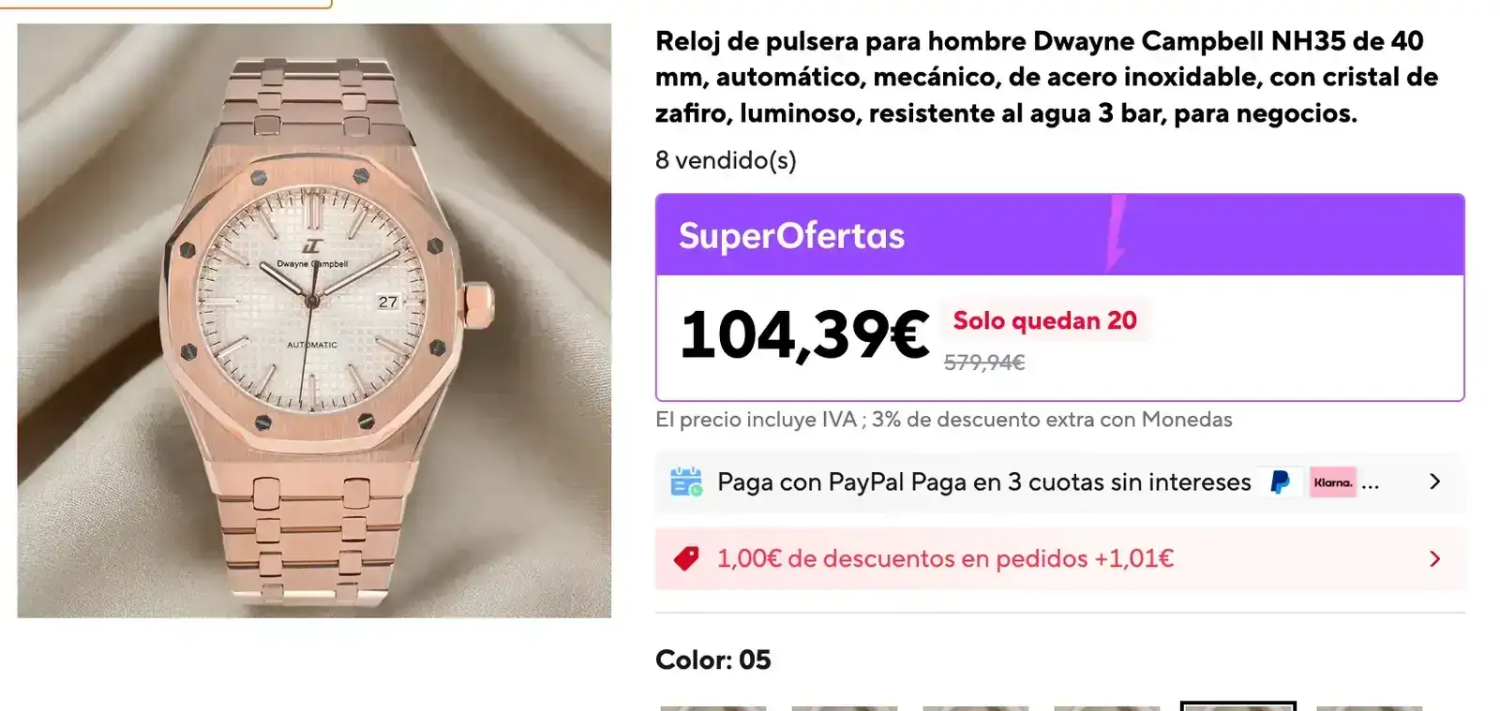Click the crossed-out 579,94€ original price
This screenshot has width=1500, height=711.
coord(984,363)
